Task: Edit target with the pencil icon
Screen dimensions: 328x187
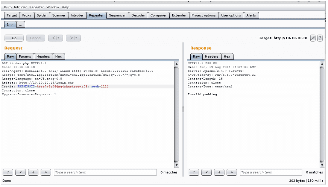Action: click(313, 38)
